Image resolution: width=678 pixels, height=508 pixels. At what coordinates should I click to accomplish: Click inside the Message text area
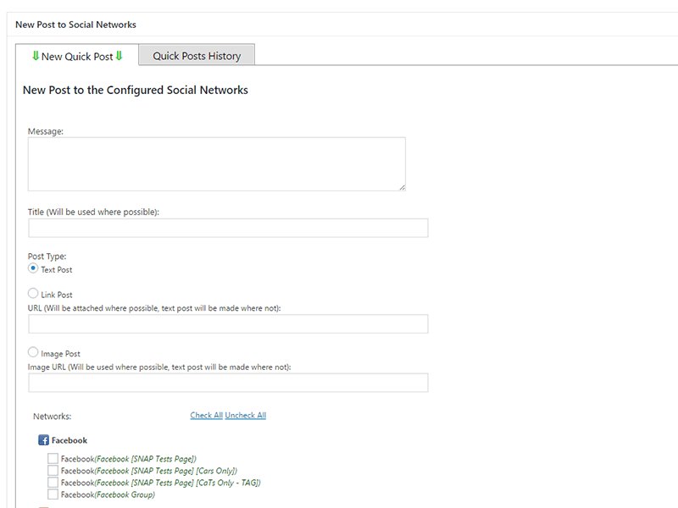(x=217, y=164)
